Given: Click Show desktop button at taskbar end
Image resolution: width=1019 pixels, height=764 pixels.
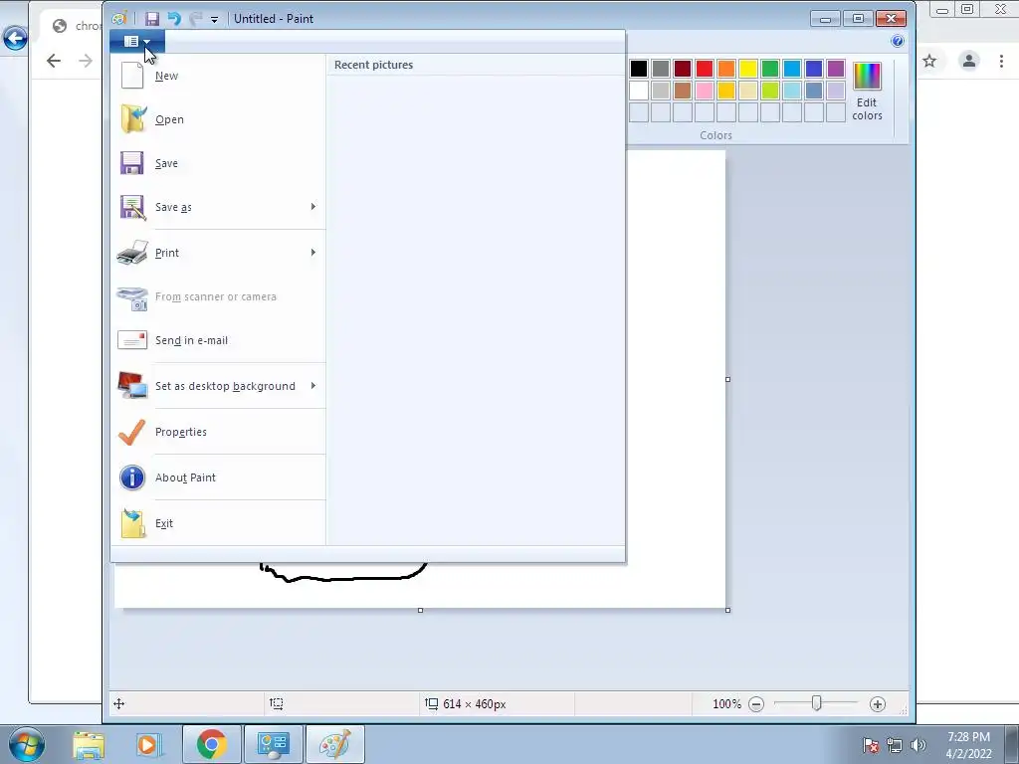Looking at the screenshot, I should point(1012,744).
